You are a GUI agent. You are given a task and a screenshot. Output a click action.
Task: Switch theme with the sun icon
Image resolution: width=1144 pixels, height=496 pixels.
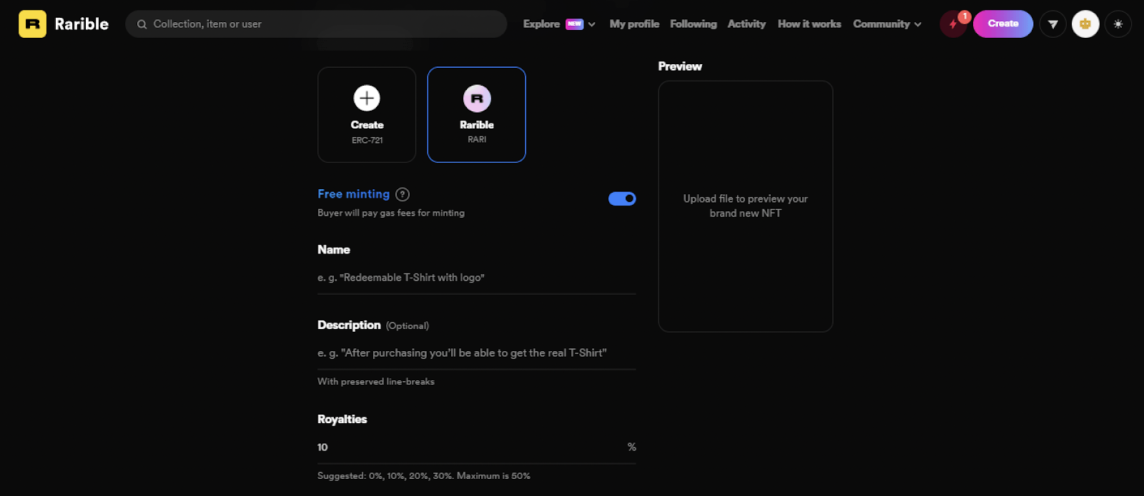(x=1118, y=24)
